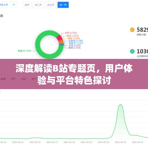Click the line chart peak near 2021-03-25
The width and height of the screenshot is (148, 148).
121,105
